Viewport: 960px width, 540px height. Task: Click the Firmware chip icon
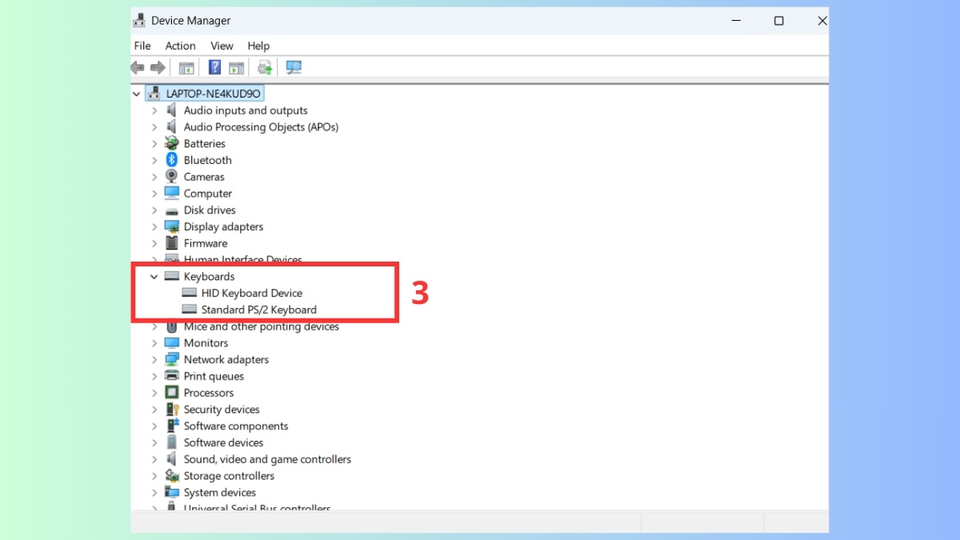click(171, 243)
